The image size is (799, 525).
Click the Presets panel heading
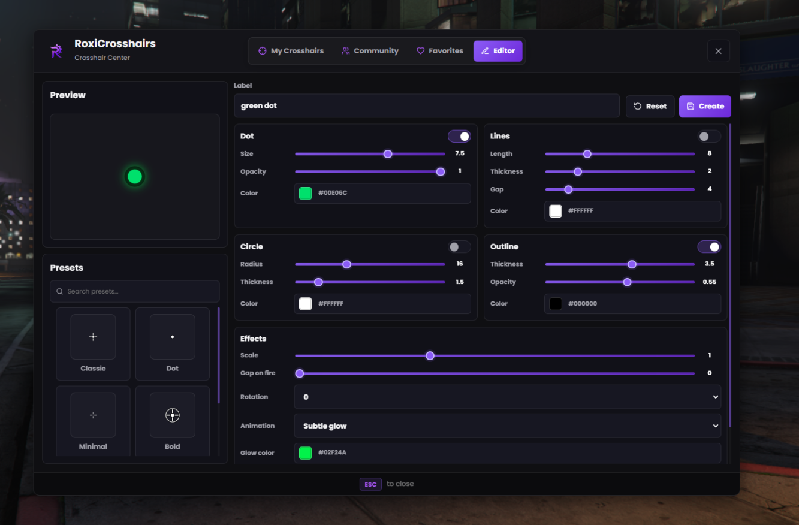pyautogui.click(x=67, y=268)
